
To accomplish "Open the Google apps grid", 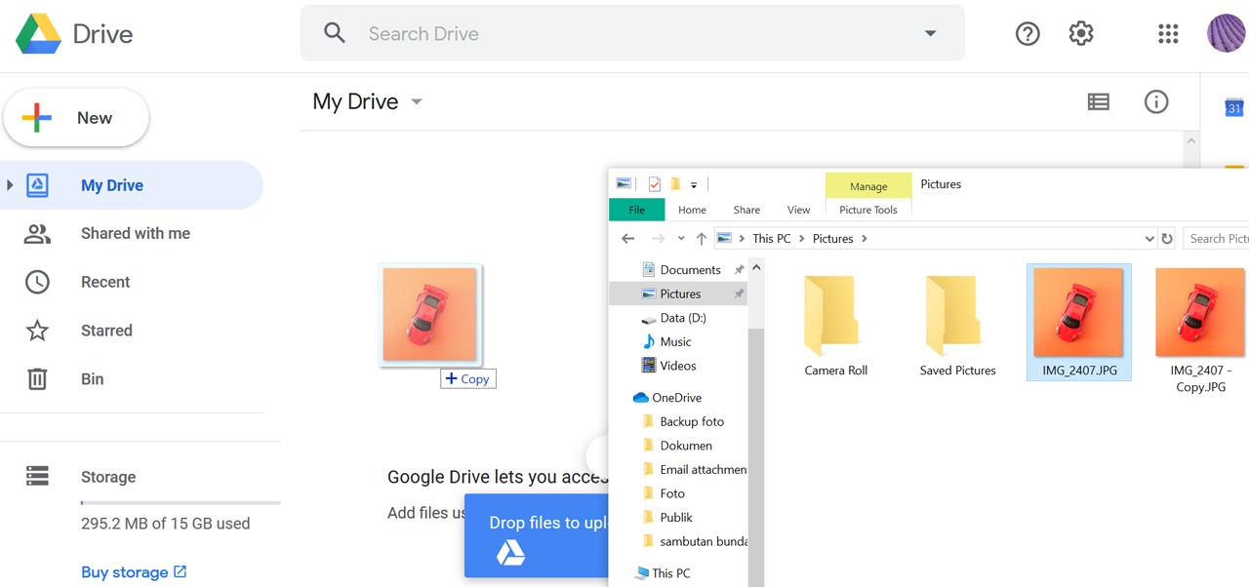I will [x=1168, y=34].
